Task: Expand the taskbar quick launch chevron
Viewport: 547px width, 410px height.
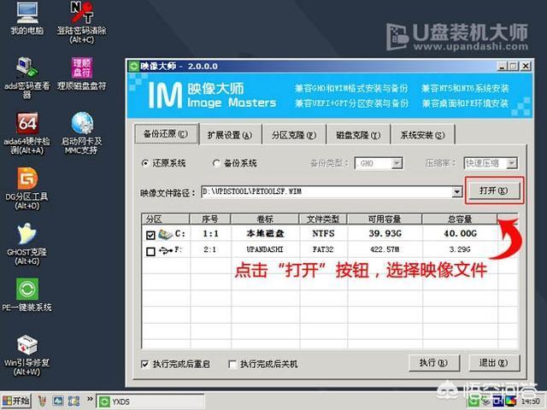Action: point(90,399)
